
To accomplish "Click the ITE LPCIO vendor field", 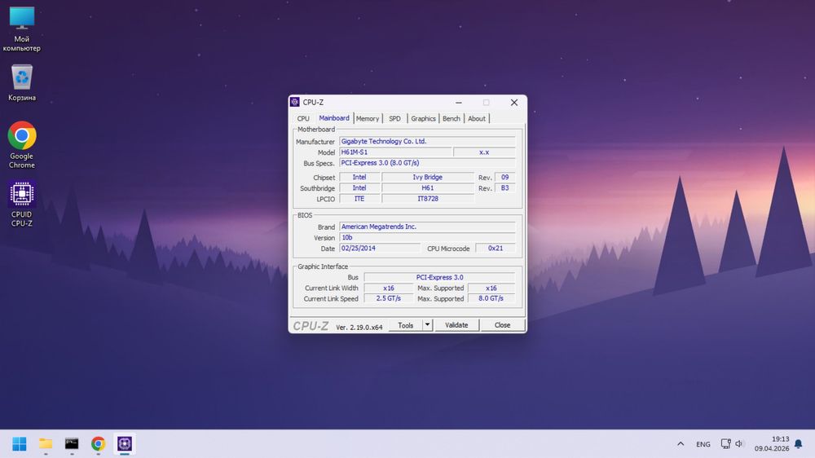I will click(359, 199).
